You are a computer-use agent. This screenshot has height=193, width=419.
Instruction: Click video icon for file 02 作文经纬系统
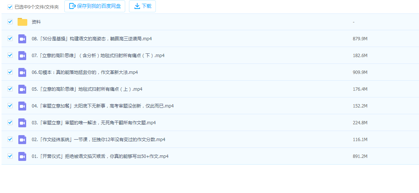coord(22,140)
